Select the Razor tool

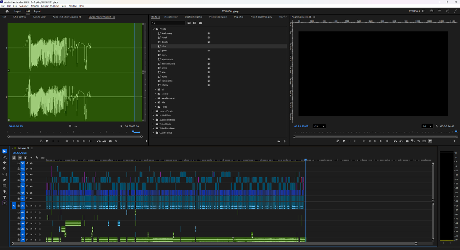click(x=4, y=168)
